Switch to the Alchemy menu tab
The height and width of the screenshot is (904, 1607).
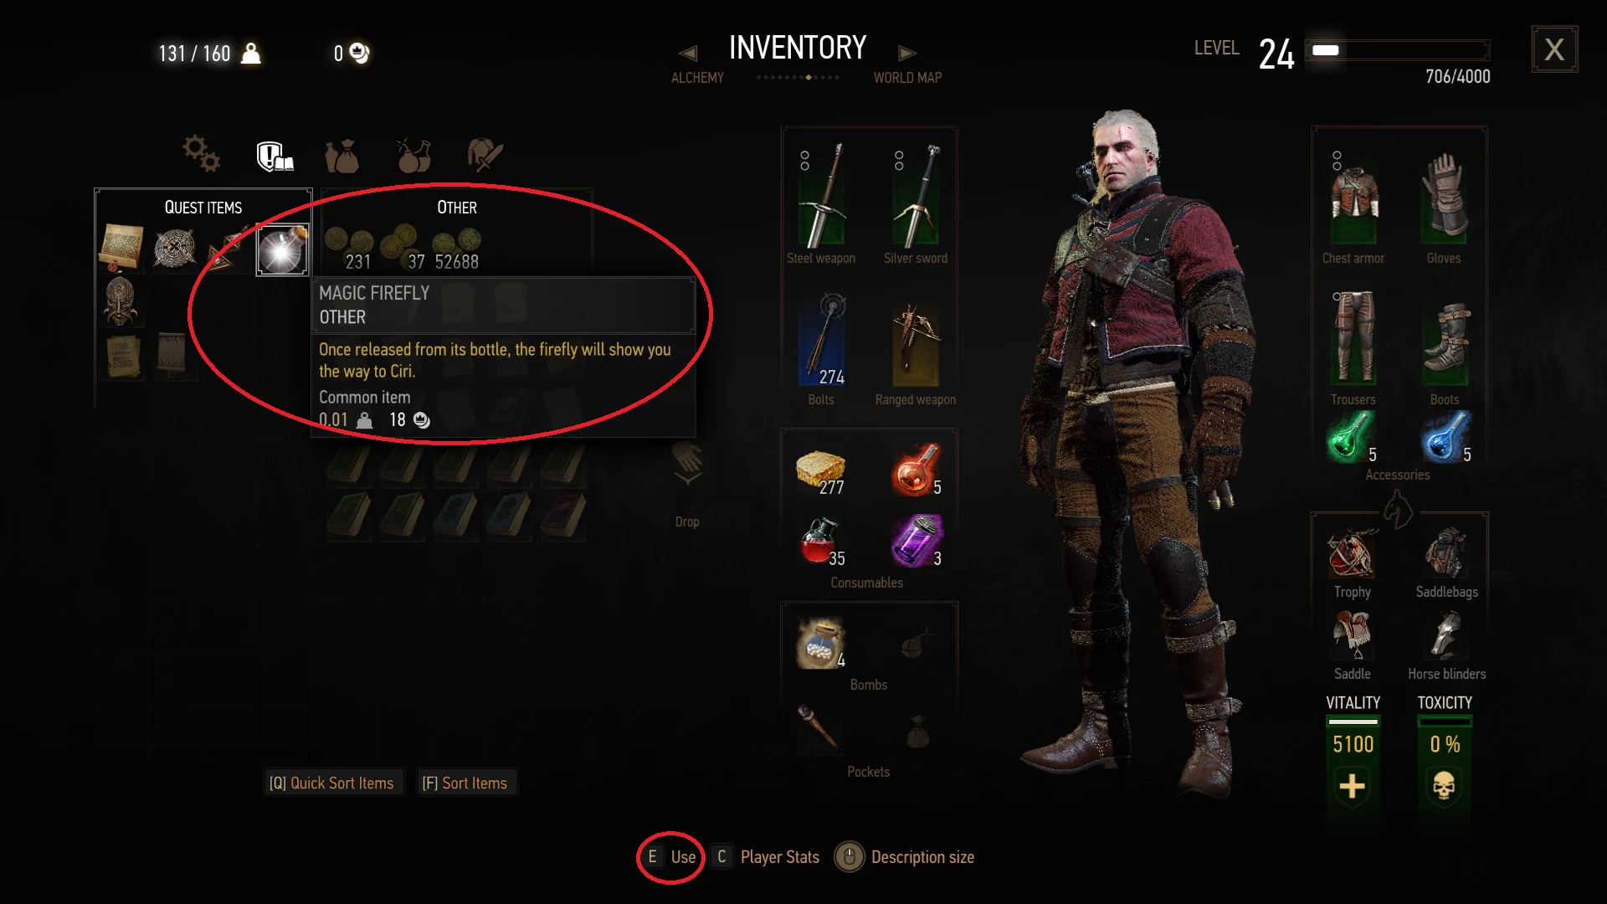(697, 78)
